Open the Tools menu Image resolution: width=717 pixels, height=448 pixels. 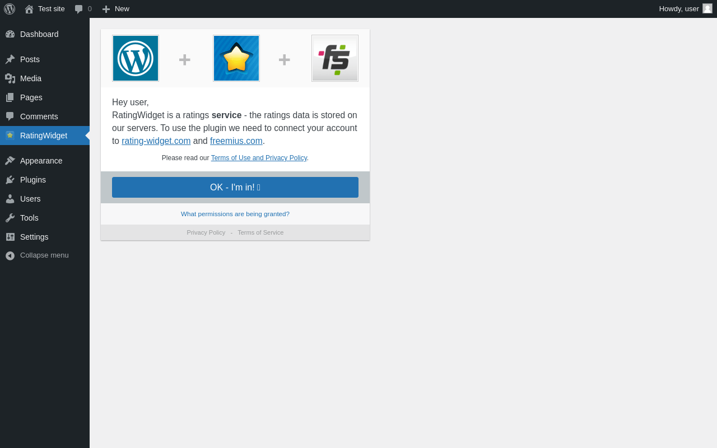coord(45,218)
